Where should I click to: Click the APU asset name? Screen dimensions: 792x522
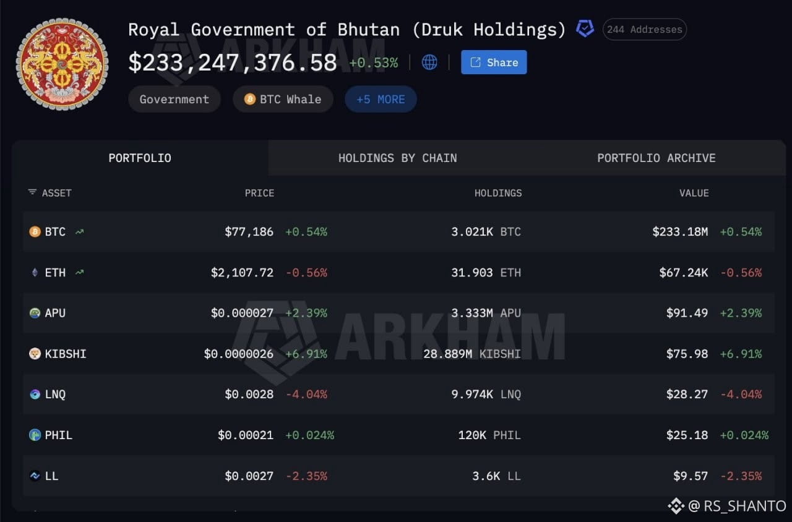55,313
